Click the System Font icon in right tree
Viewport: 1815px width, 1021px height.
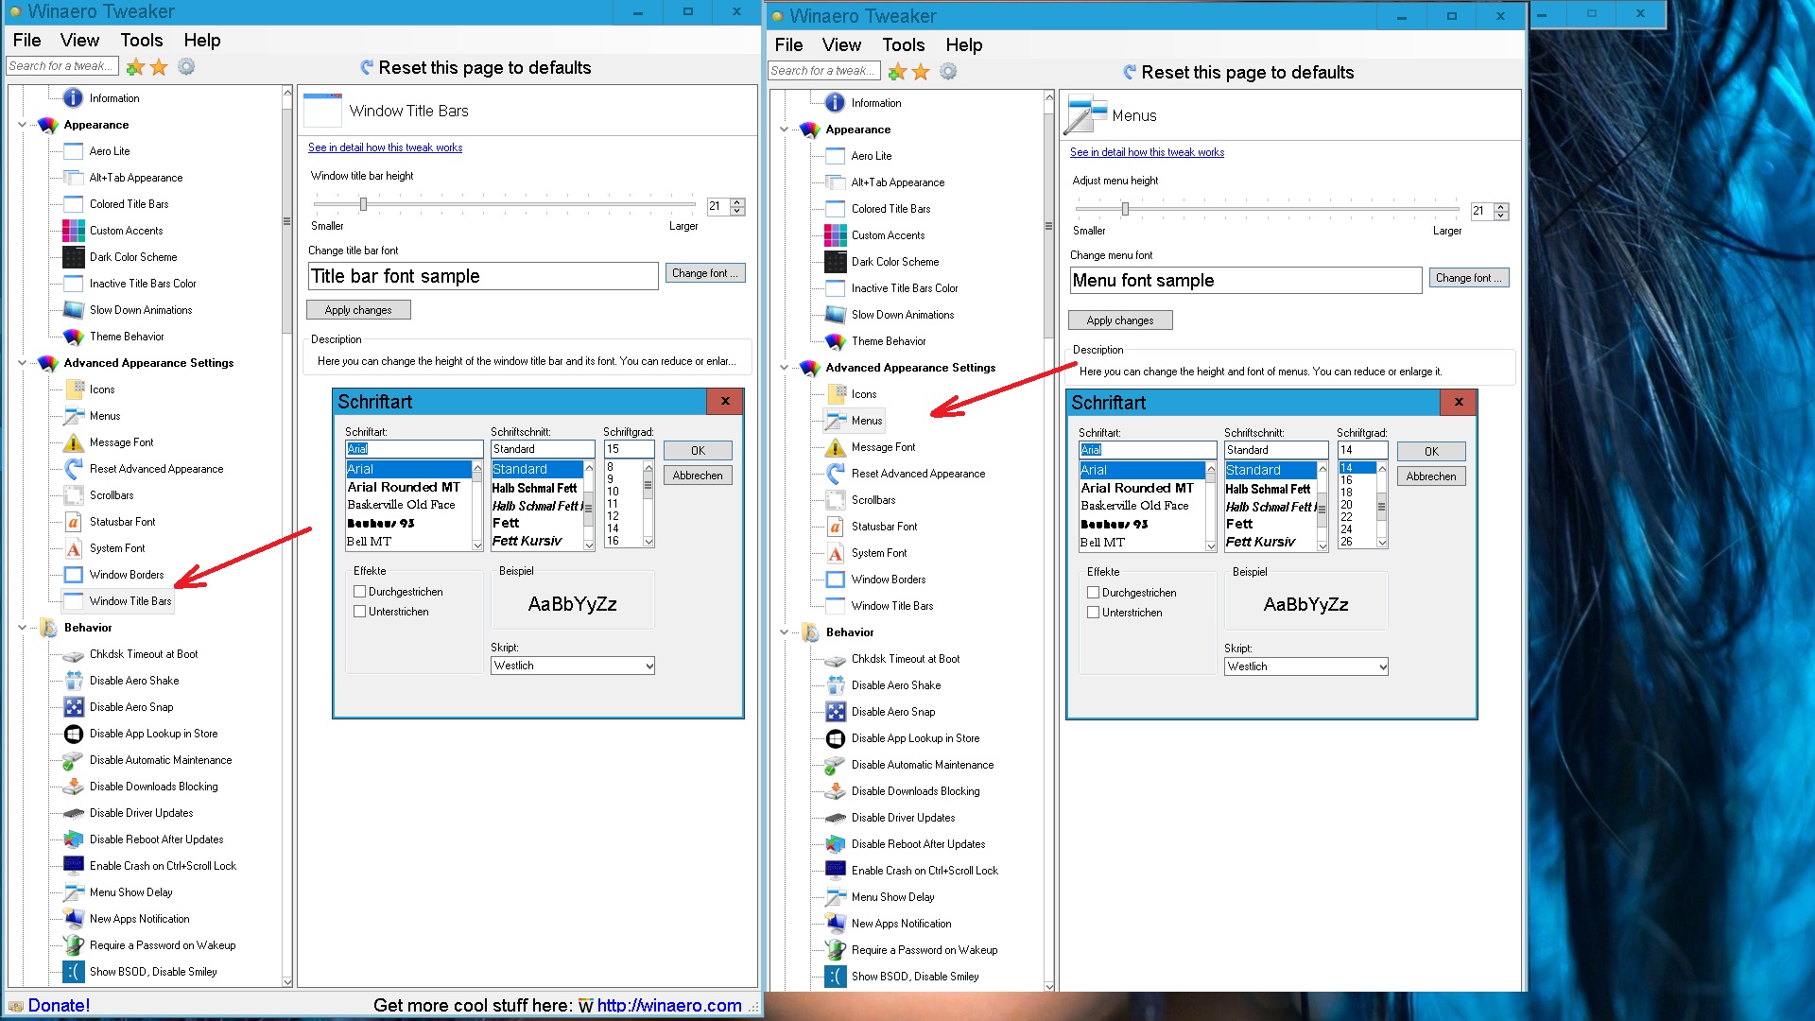836,553
